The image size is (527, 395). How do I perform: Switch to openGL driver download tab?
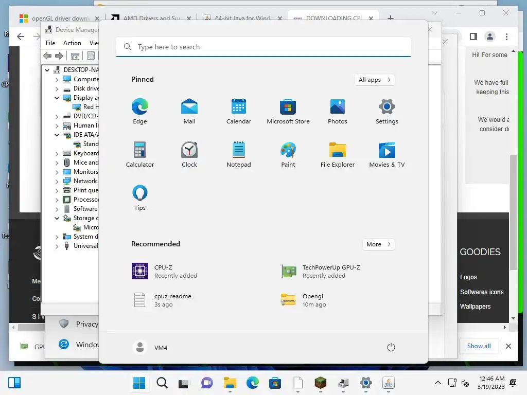(x=60, y=18)
